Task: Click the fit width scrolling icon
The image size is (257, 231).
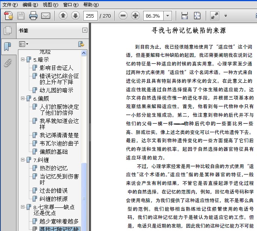Action: pyautogui.click(x=185, y=16)
